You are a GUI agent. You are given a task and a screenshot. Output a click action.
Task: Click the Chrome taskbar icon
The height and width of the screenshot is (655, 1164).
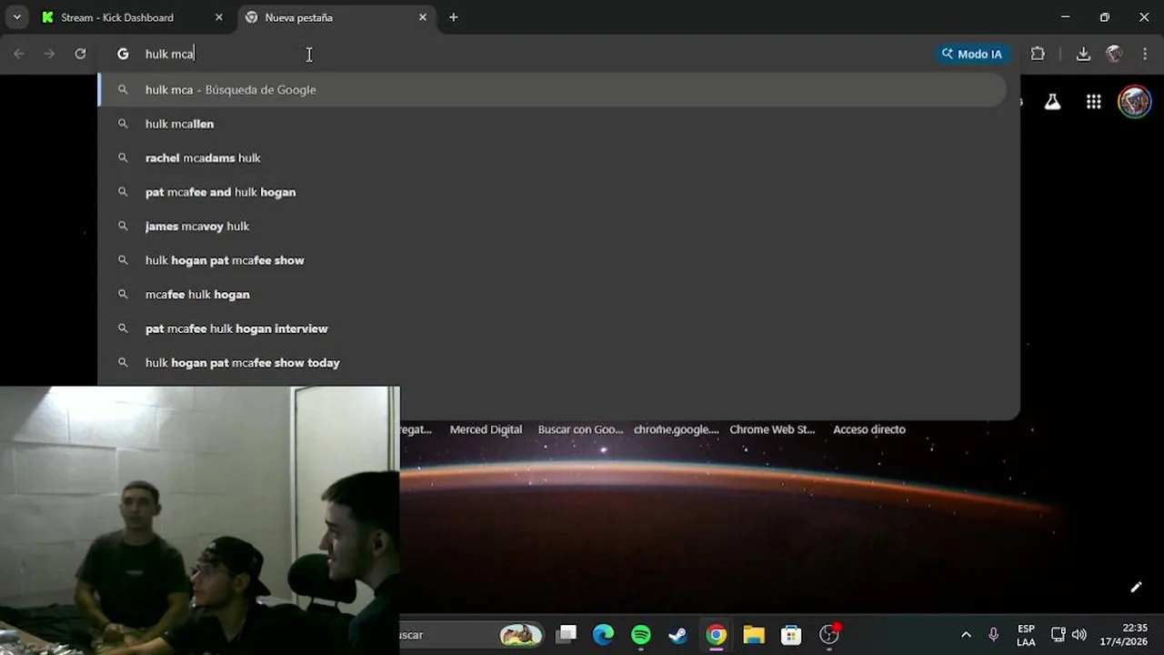[717, 634]
